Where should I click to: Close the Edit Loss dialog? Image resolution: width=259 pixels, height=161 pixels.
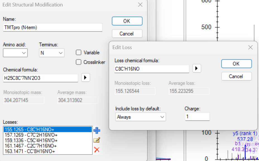(x=250, y=47)
